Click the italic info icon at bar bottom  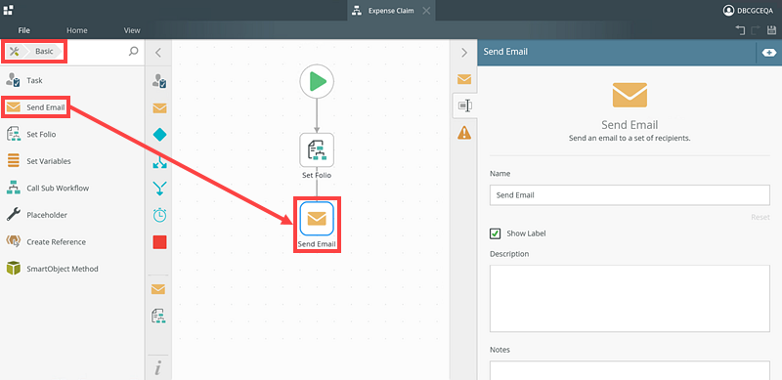coord(158,369)
